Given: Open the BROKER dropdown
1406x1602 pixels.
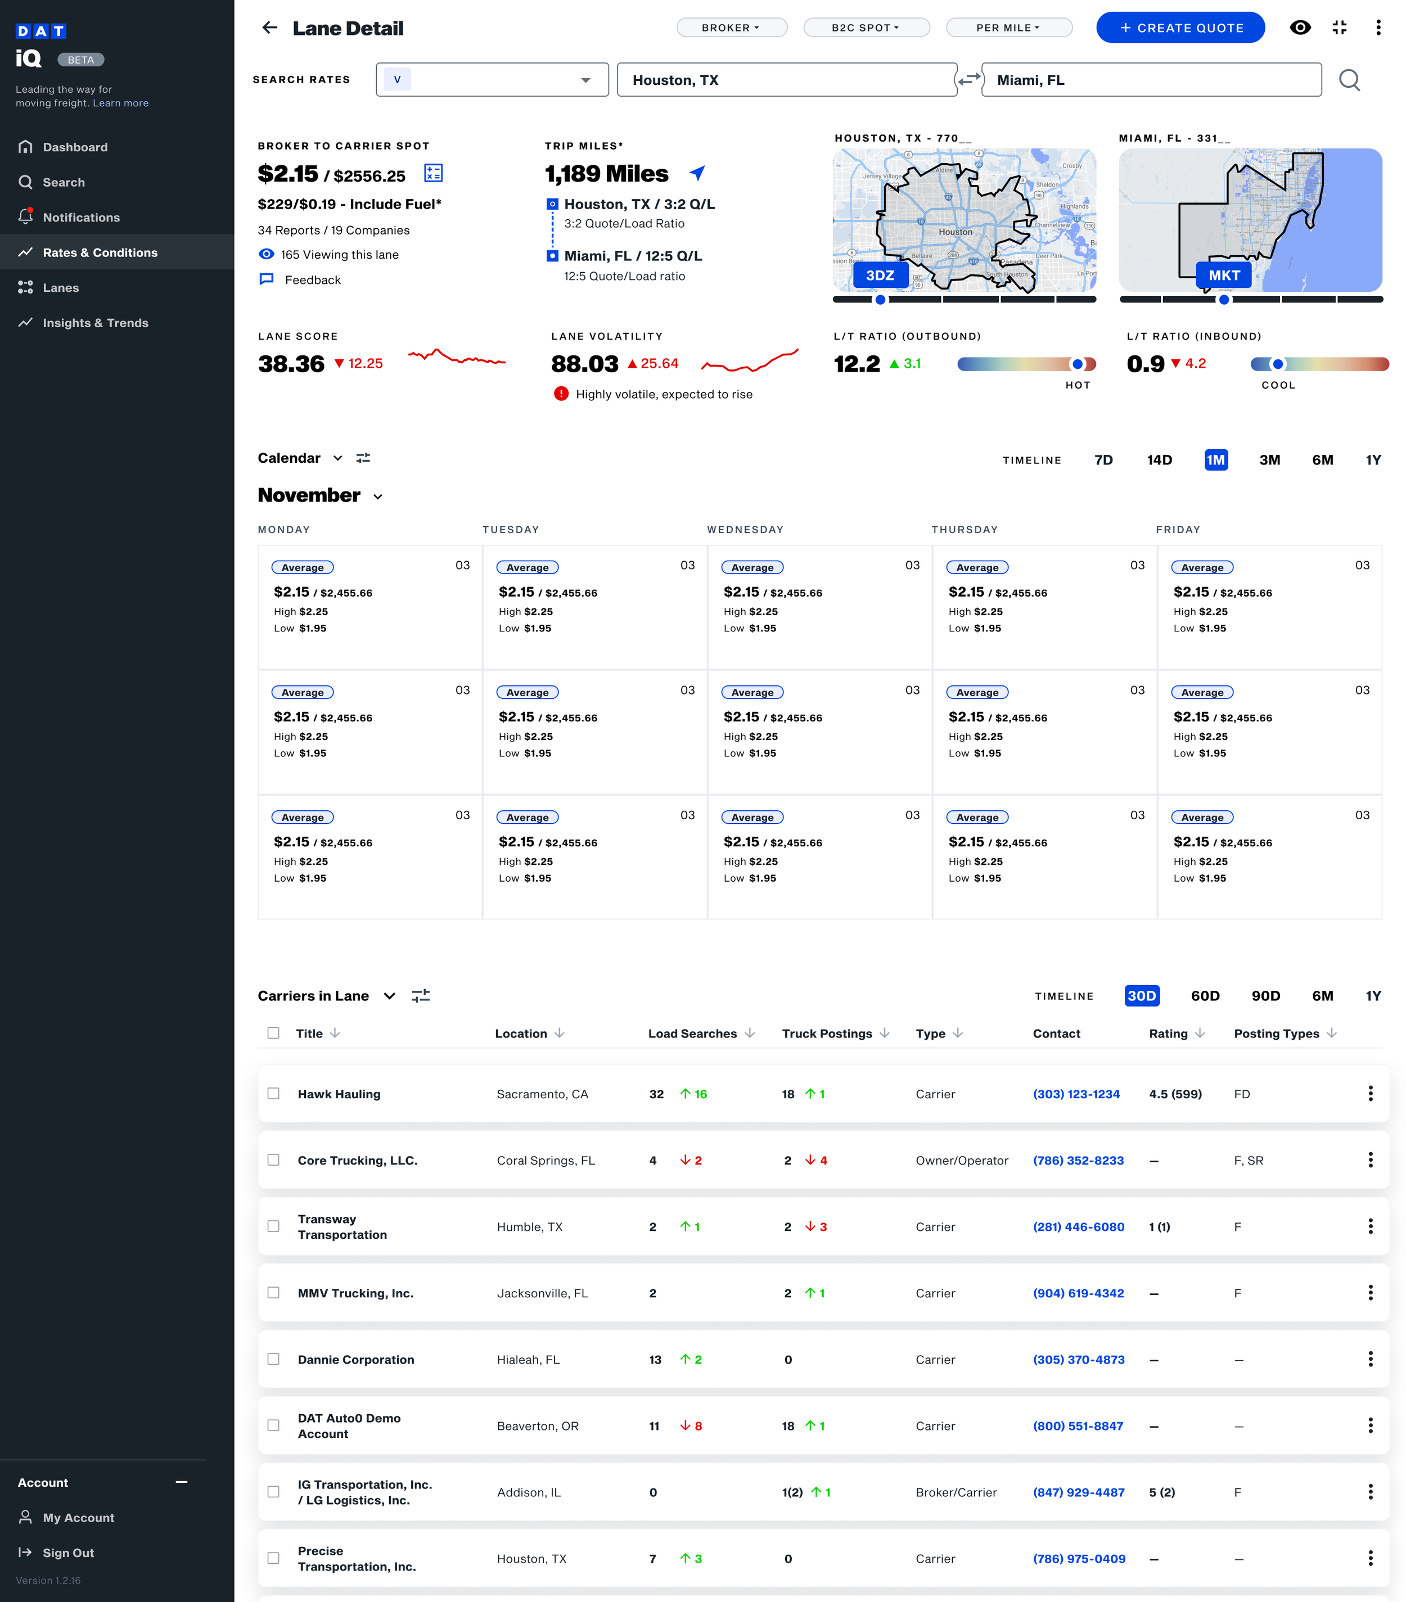Looking at the screenshot, I should point(731,28).
